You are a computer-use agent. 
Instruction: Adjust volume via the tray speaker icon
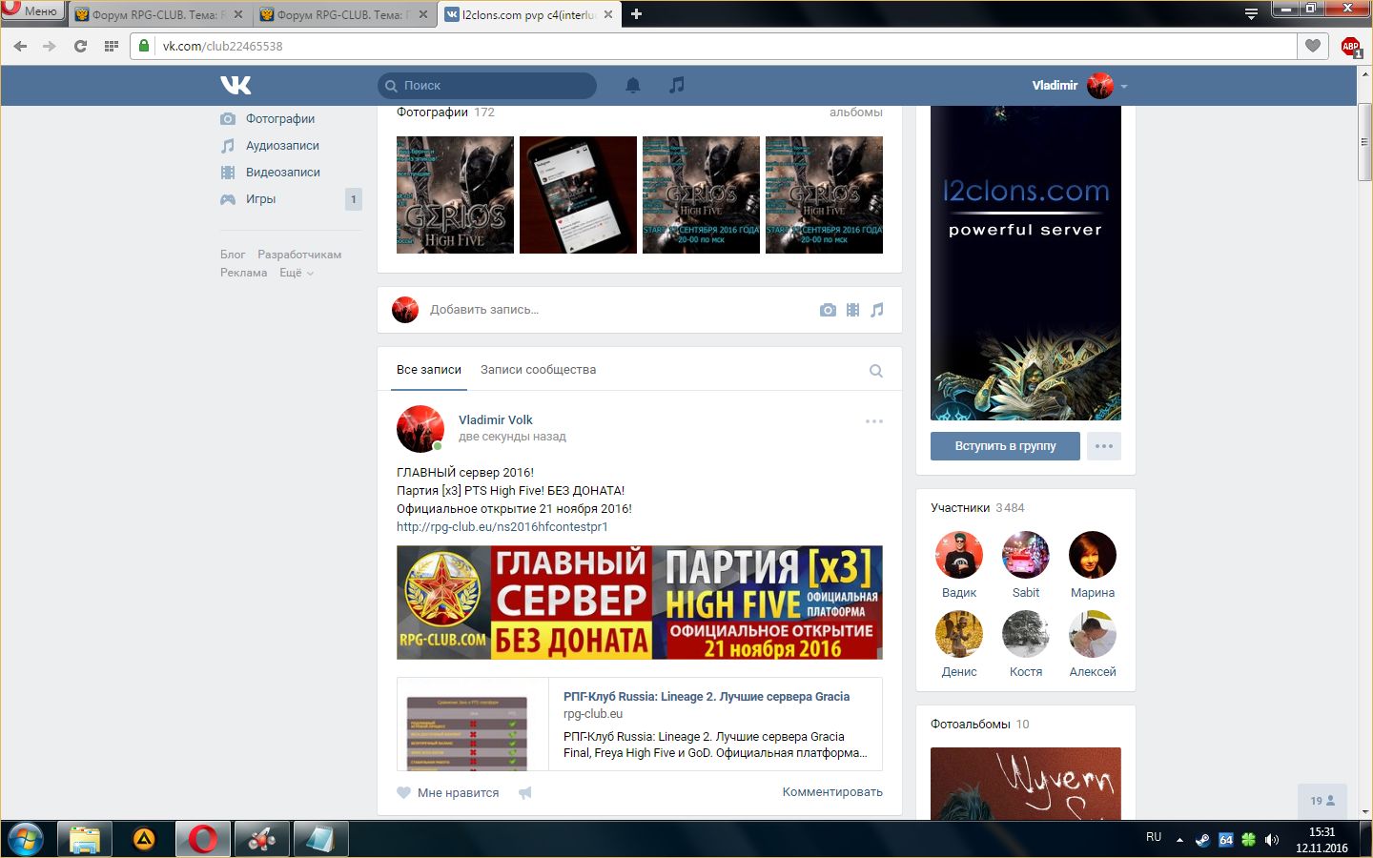tap(1272, 840)
